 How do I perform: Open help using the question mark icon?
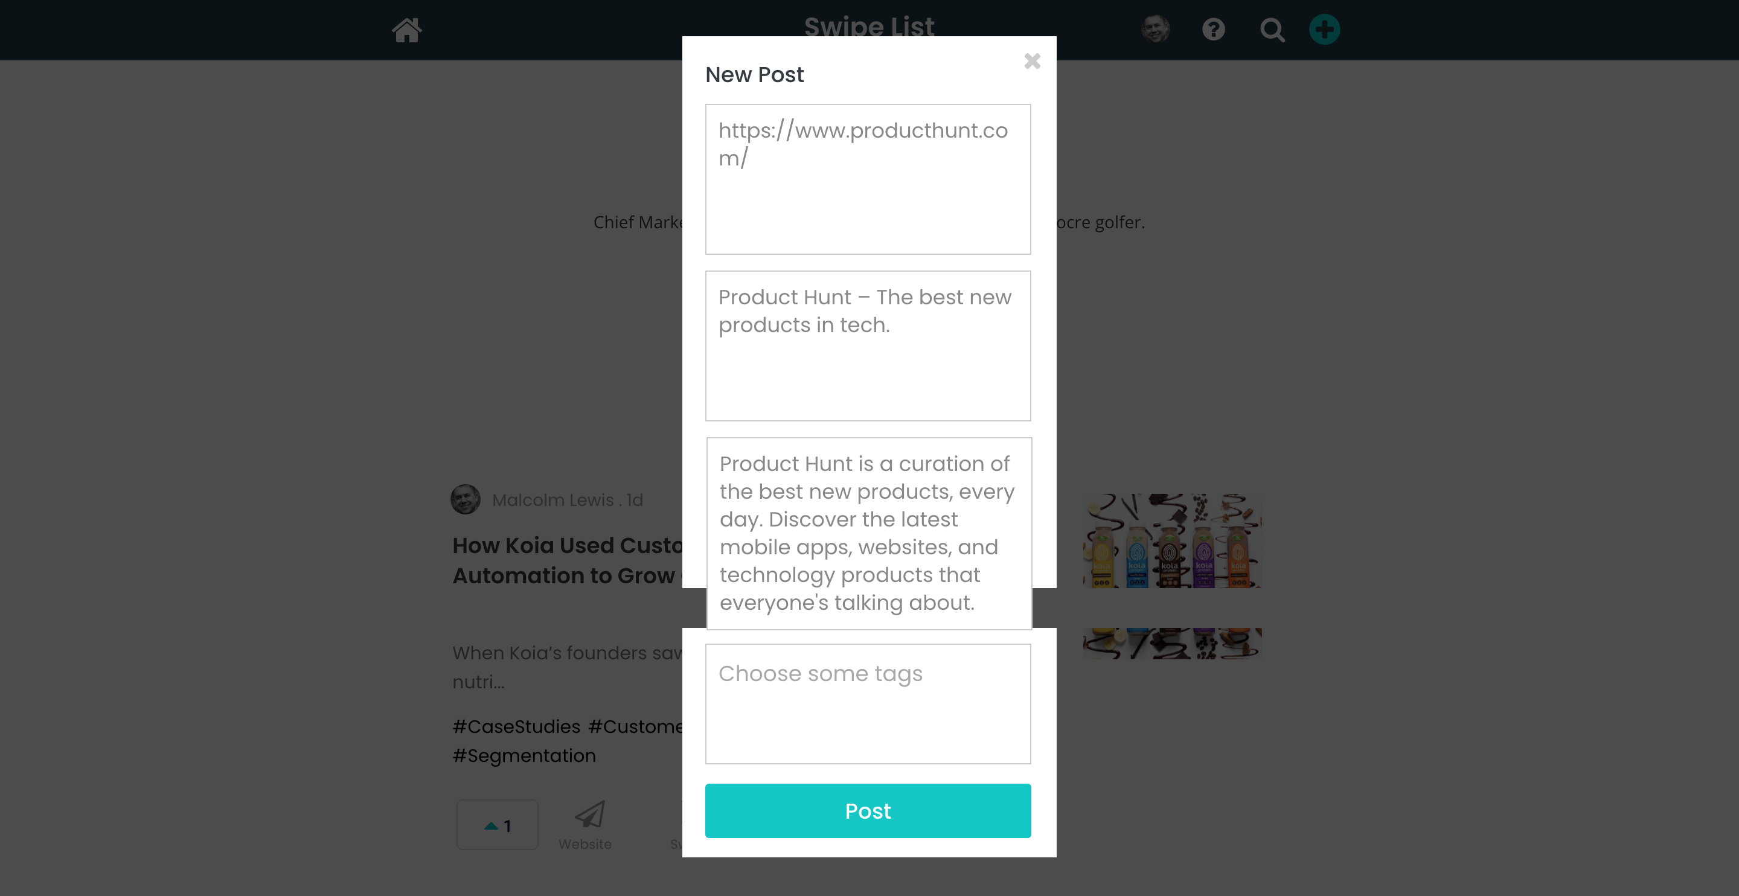pos(1213,30)
